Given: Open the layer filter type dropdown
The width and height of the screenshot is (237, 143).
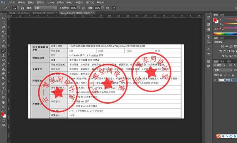Looking at the screenshot, I should 219,65.
